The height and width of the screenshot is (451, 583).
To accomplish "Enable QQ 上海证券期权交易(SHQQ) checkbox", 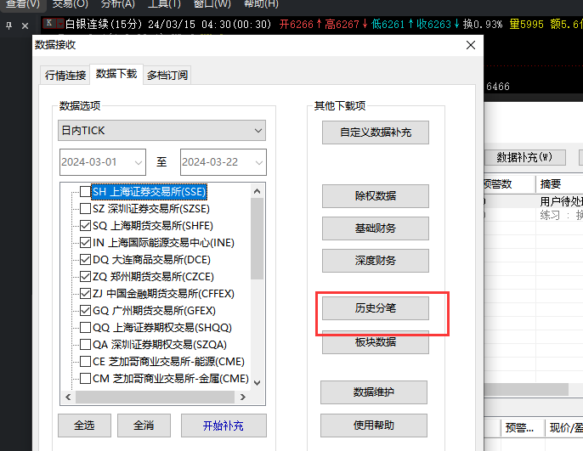I will click(85, 328).
